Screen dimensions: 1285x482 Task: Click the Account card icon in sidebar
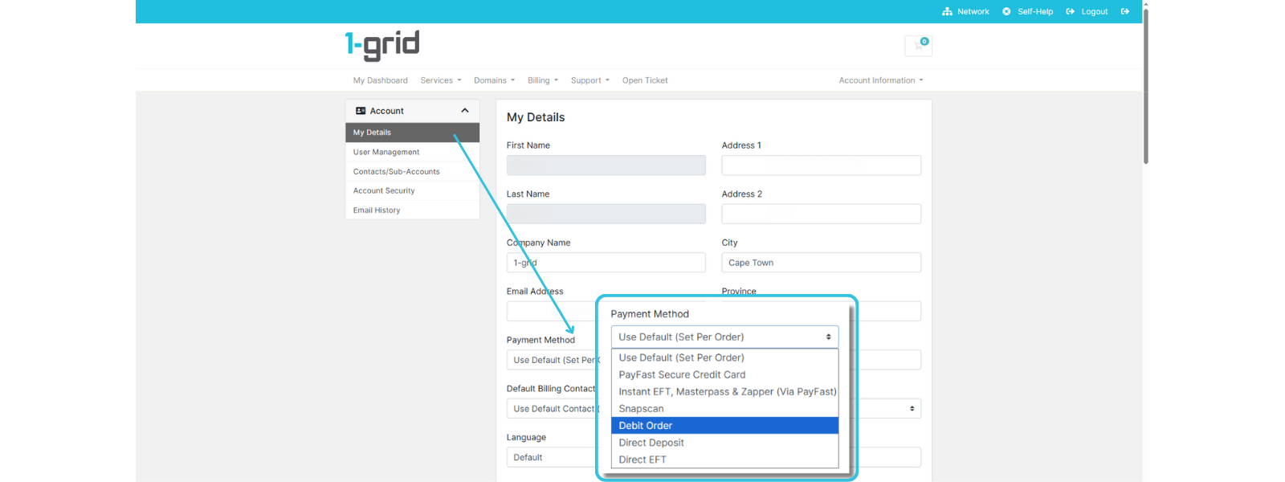pyautogui.click(x=361, y=111)
